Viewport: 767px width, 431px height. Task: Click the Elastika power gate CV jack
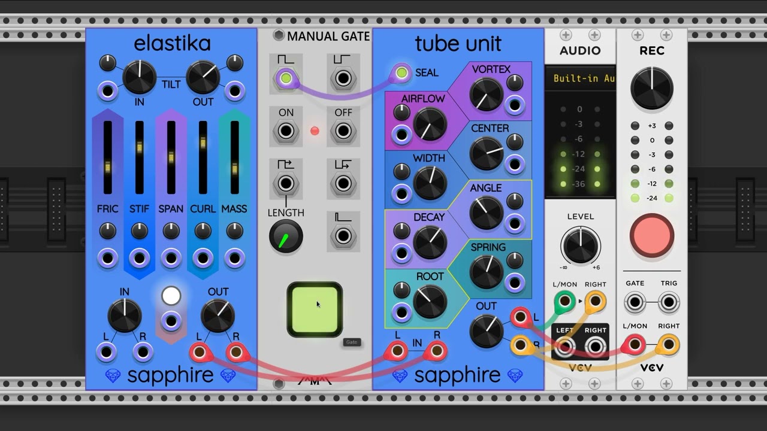(x=171, y=321)
